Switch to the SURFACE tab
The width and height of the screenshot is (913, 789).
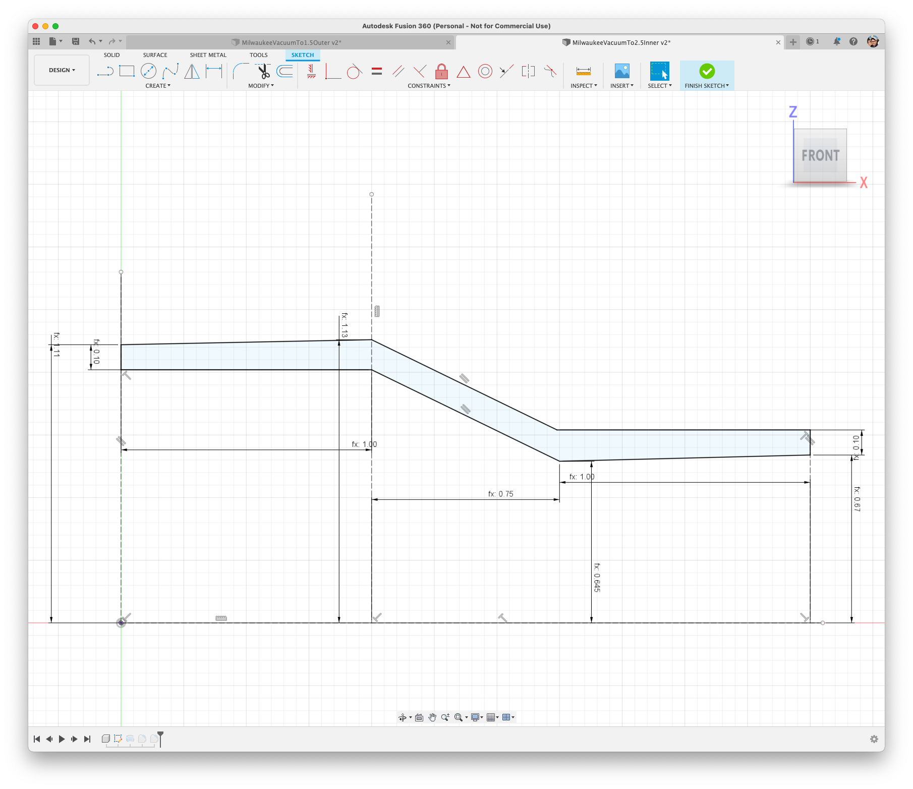(x=155, y=55)
